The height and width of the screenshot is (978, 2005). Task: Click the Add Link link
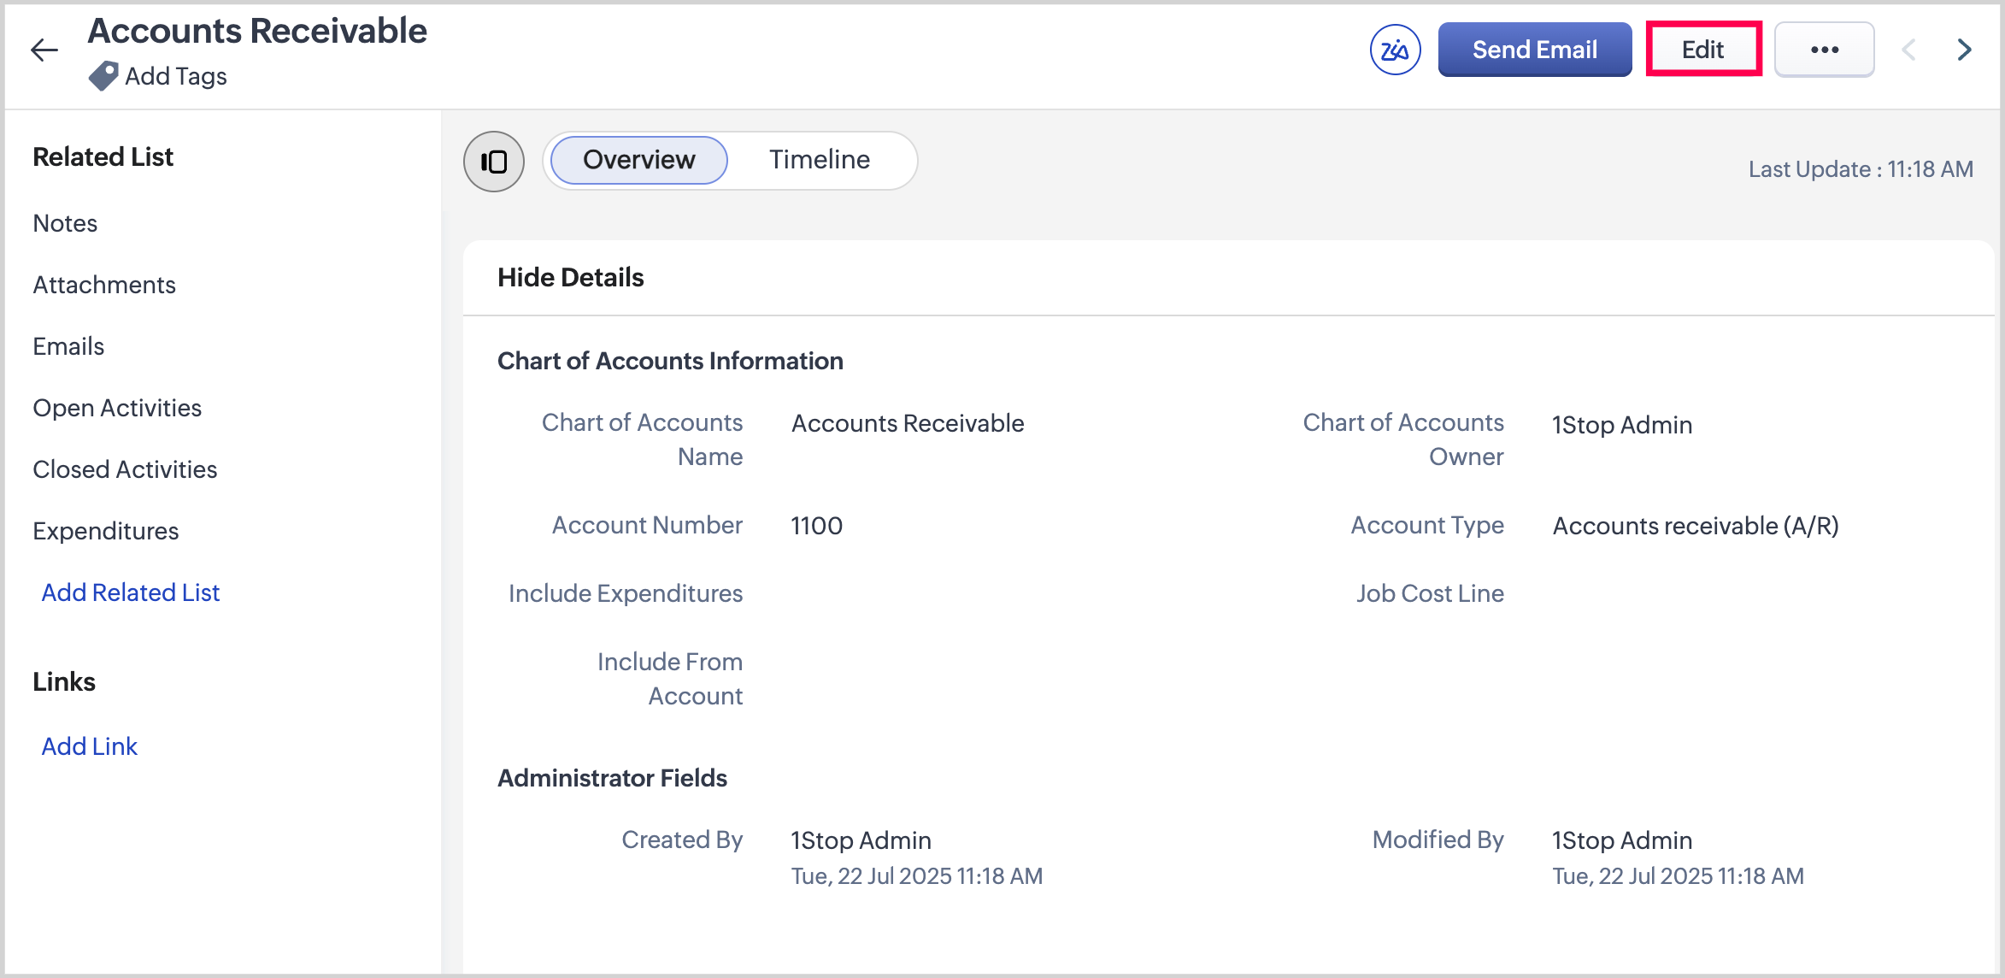tap(90, 746)
